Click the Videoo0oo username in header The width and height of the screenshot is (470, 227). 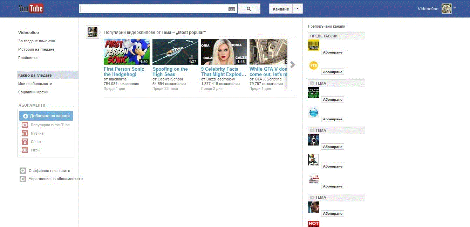pos(428,9)
